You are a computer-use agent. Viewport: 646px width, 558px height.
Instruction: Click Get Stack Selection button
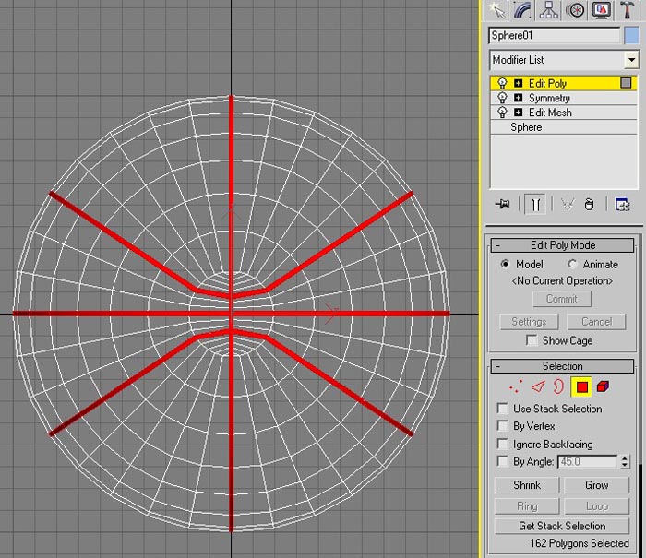click(562, 526)
